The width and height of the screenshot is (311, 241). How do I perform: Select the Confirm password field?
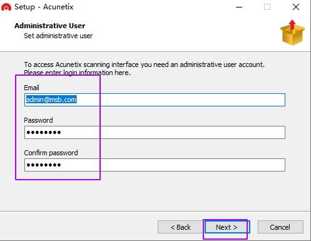(x=155, y=165)
